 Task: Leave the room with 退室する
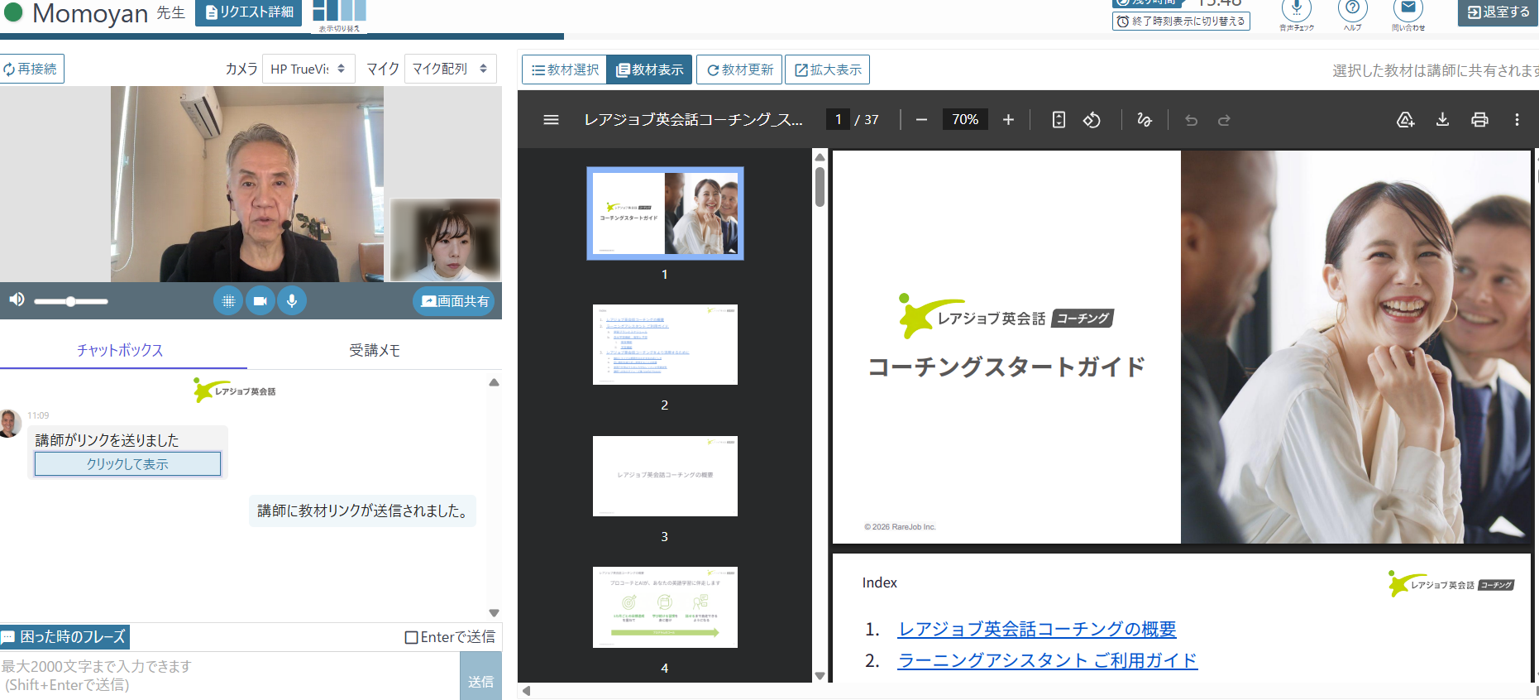point(1498,12)
